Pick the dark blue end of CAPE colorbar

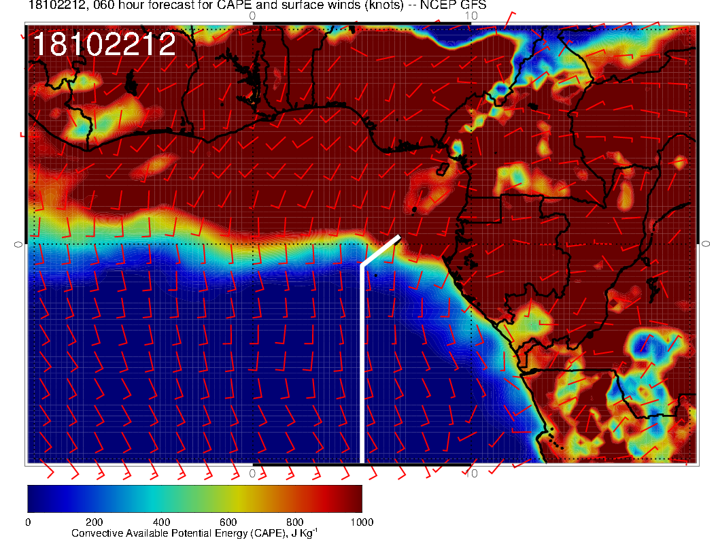pos(34,499)
